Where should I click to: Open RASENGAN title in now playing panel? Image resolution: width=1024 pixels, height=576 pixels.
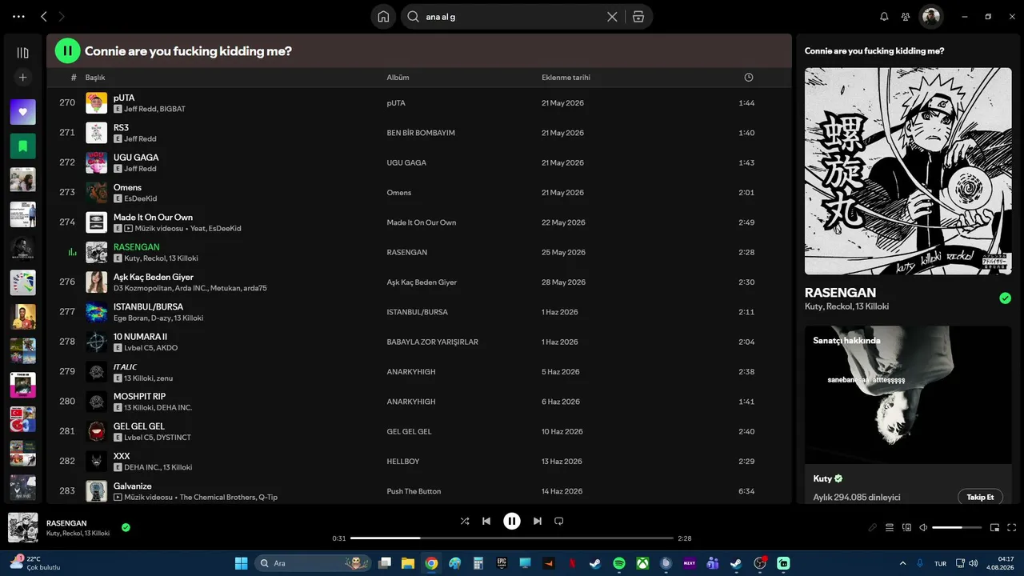point(840,292)
